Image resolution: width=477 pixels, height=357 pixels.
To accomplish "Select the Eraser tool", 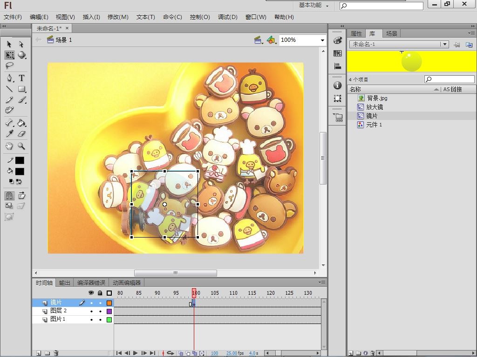I will tap(21, 133).
